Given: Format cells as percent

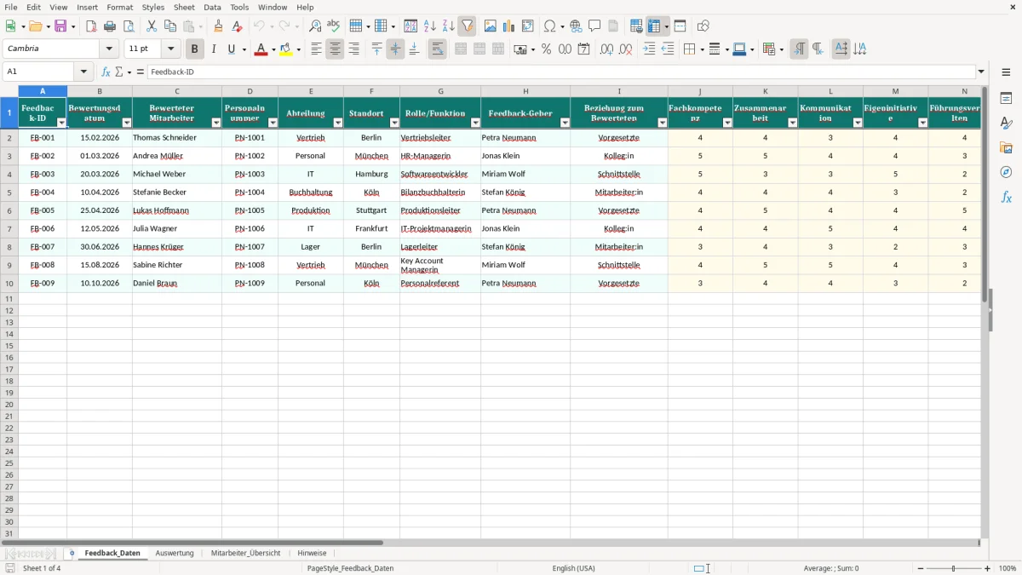Looking at the screenshot, I should pos(546,49).
